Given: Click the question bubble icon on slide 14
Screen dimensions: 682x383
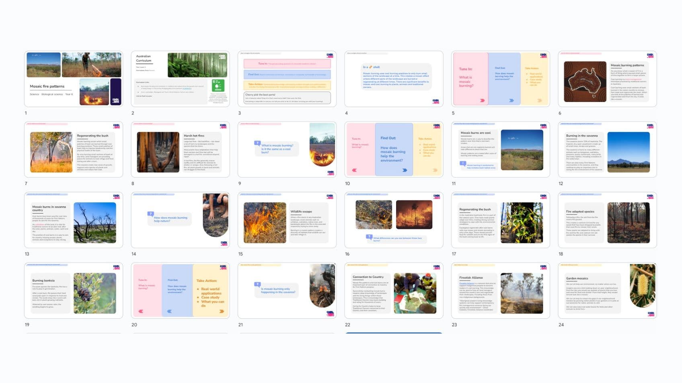Looking at the screenshot, I should point(150,214).
